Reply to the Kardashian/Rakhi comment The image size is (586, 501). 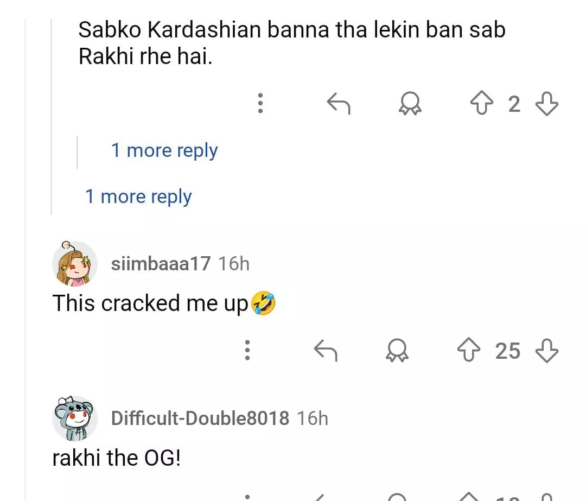pos(339,103)
